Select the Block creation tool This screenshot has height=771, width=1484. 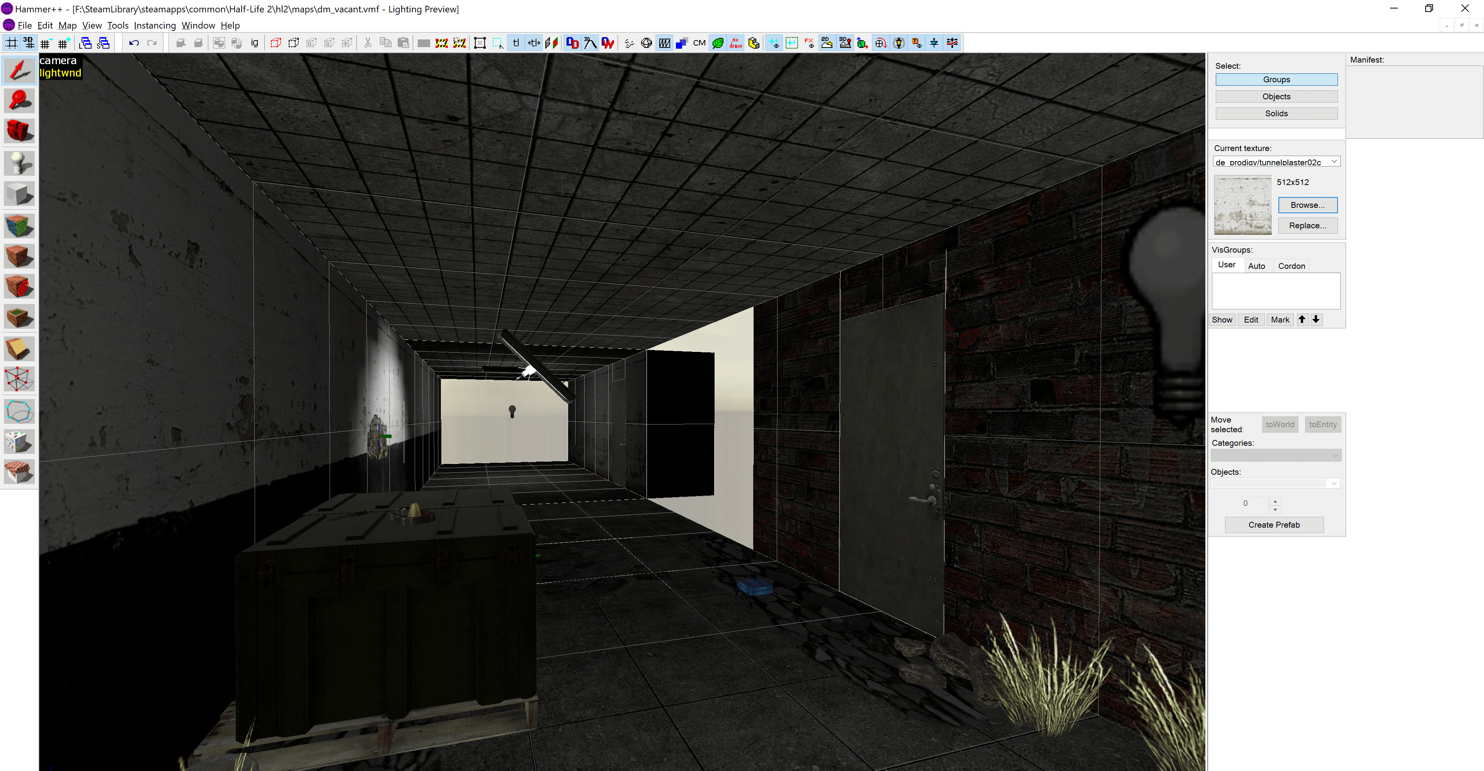point(19,194)
